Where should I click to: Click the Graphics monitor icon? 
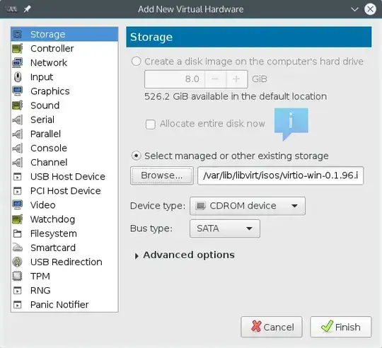tap(17, 91)
